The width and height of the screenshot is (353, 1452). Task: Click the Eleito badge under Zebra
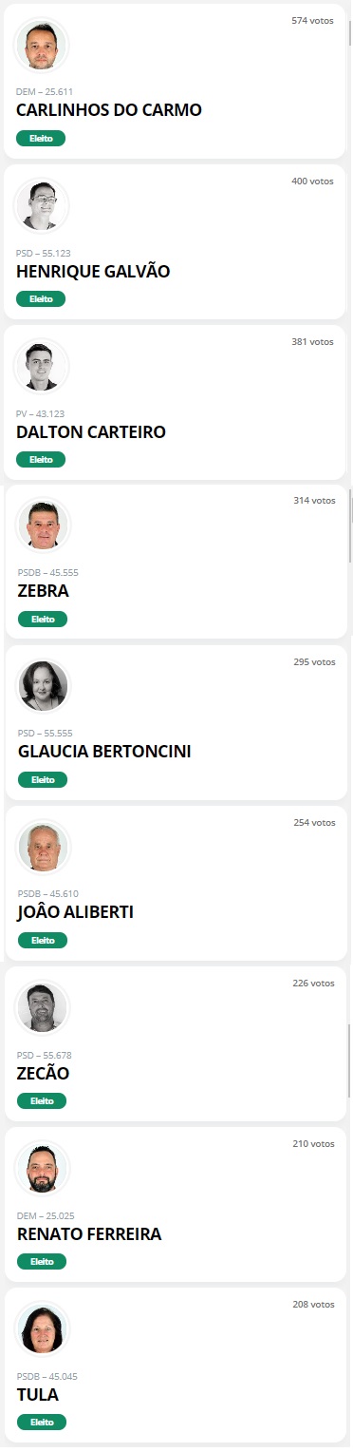coord(43,619)
